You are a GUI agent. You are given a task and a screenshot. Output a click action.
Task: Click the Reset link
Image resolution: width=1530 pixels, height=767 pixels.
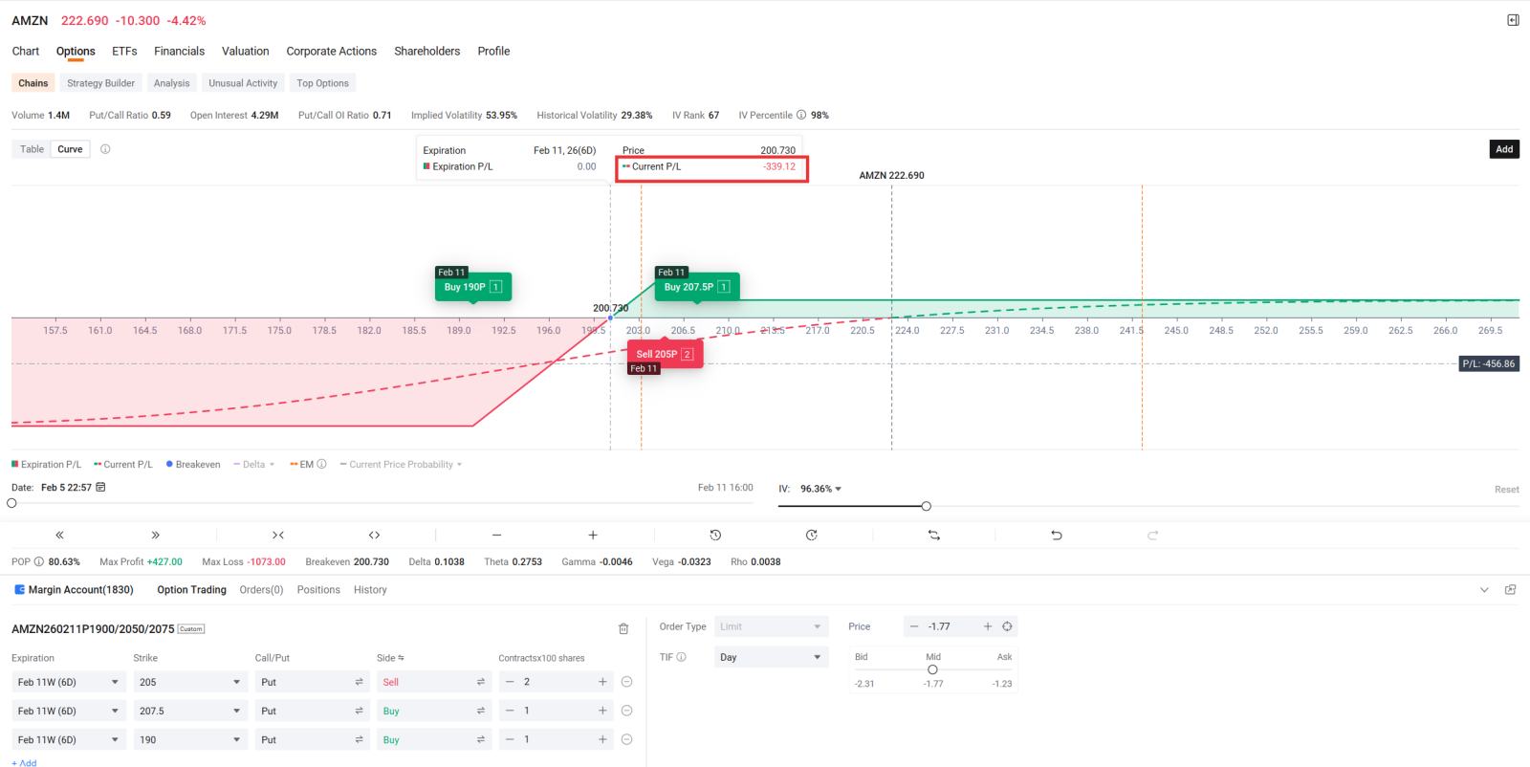click(x=1507, y=490)
